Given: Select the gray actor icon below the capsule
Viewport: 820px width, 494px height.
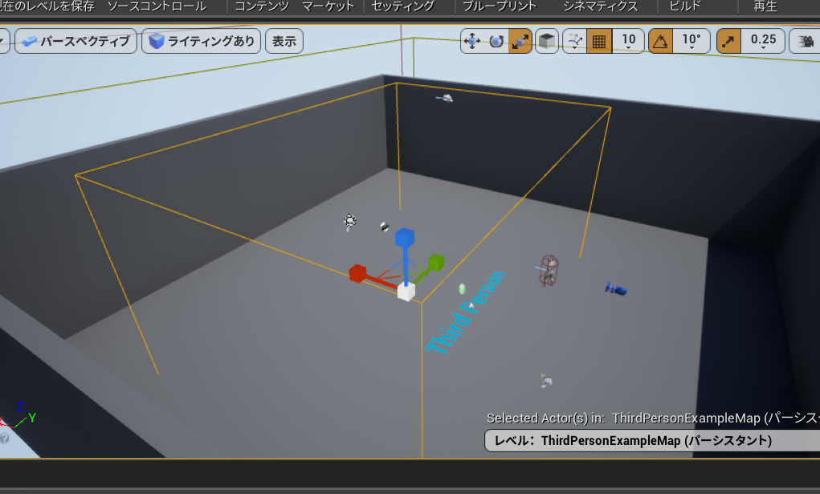Looking at the screenshot, I should [546, 381].
